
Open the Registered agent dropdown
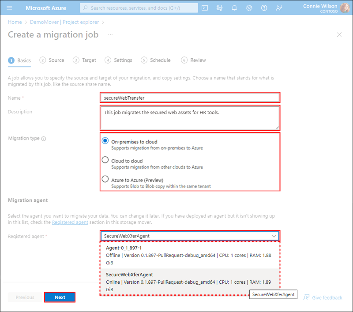click(190, 236)
